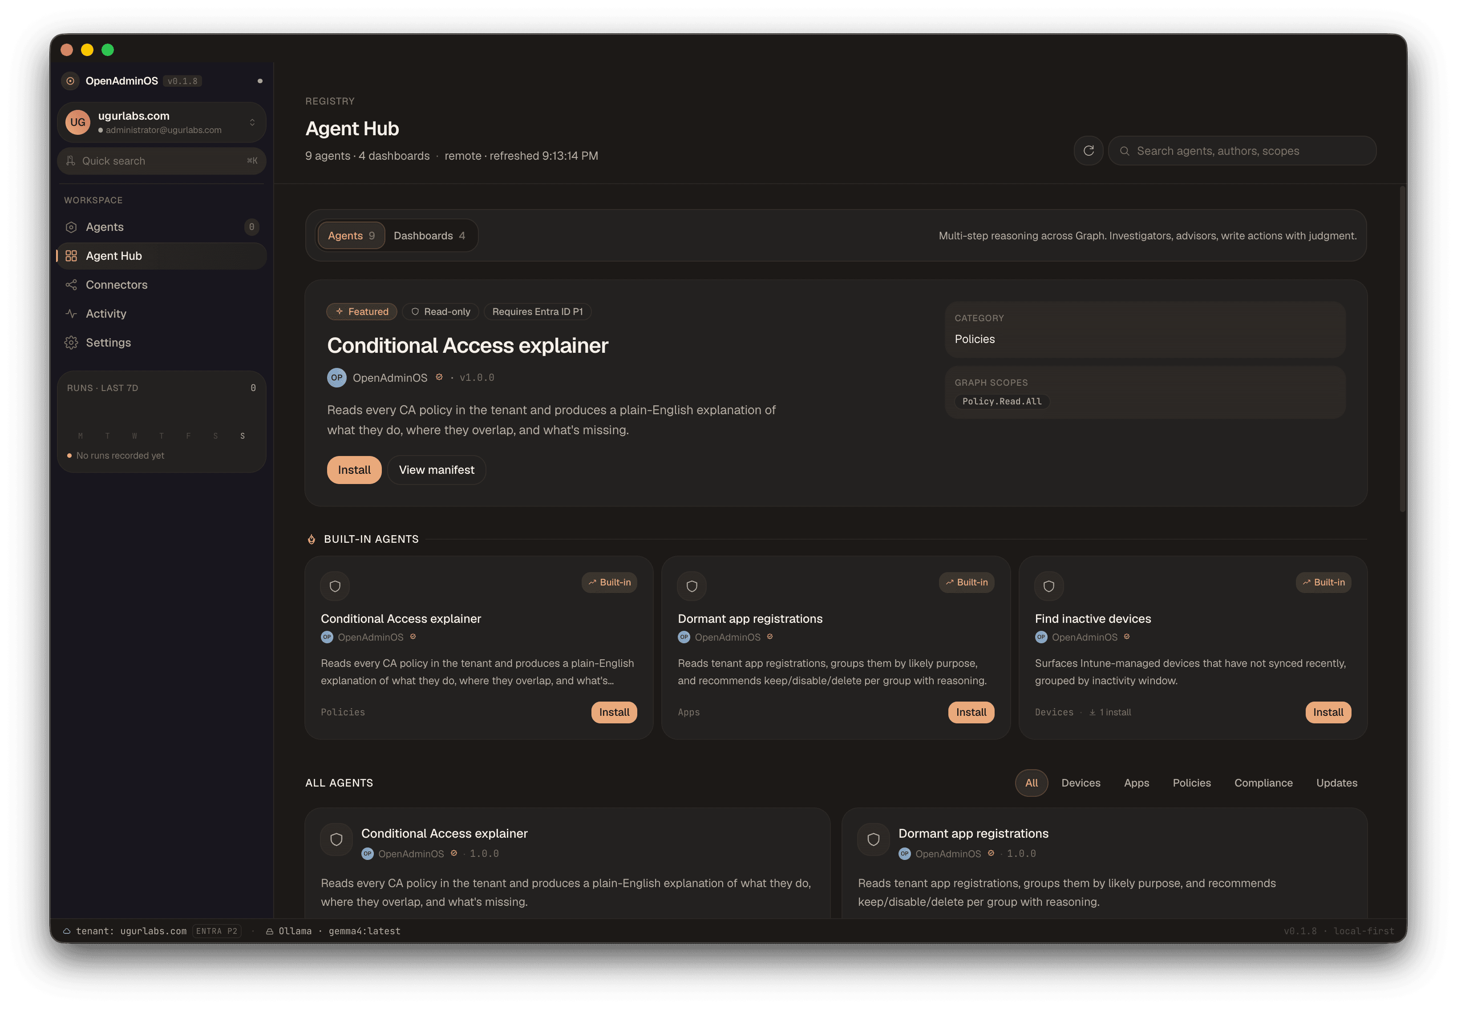Click the search magnifier icon
This screenshot has height=1009, width=1457.
[x=1125, y=150]
